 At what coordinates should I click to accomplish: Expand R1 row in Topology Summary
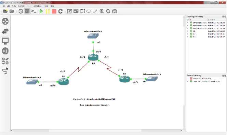188,31
